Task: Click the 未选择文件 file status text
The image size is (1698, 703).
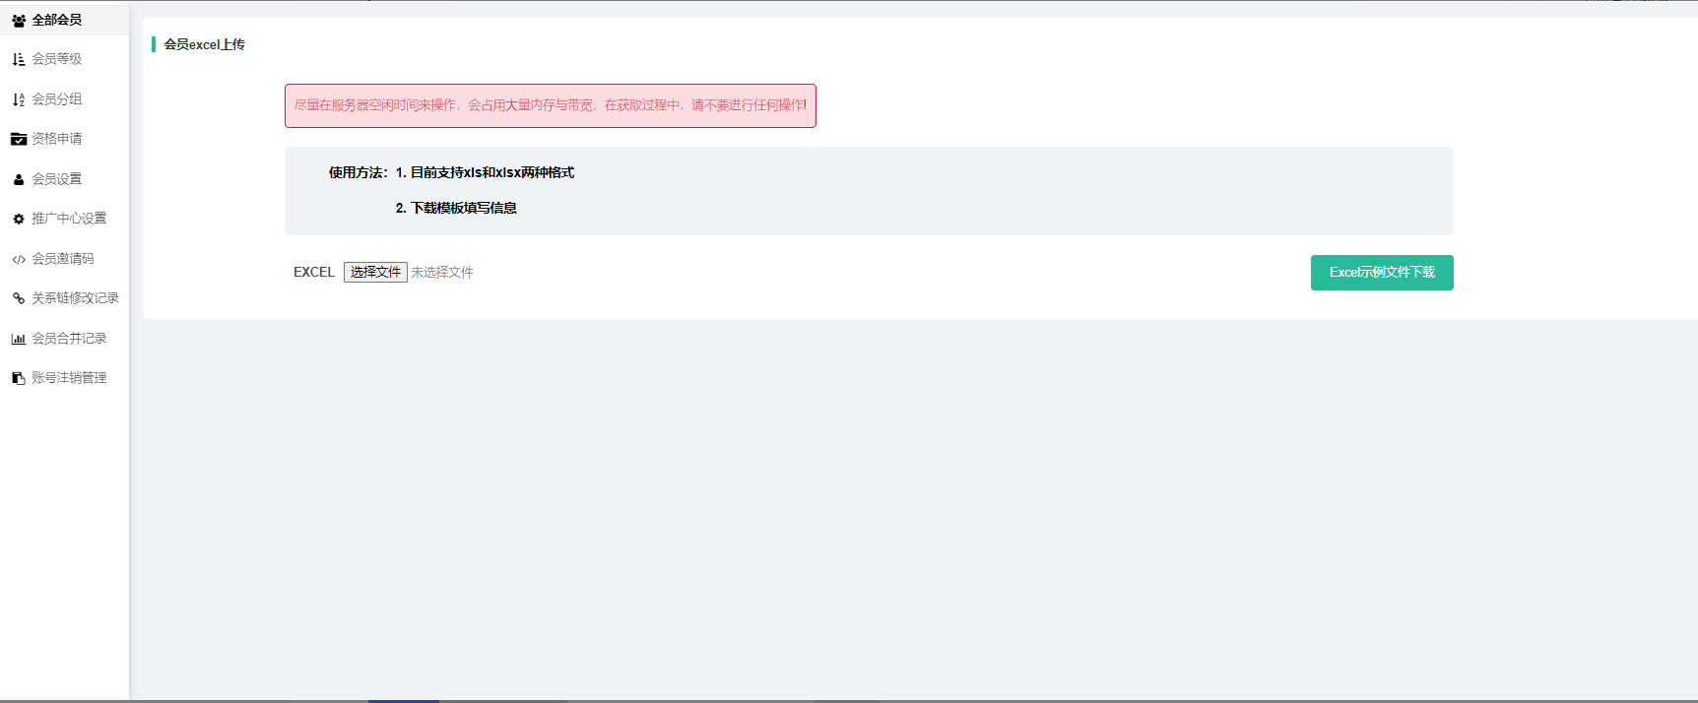Action: coord(442,273)
